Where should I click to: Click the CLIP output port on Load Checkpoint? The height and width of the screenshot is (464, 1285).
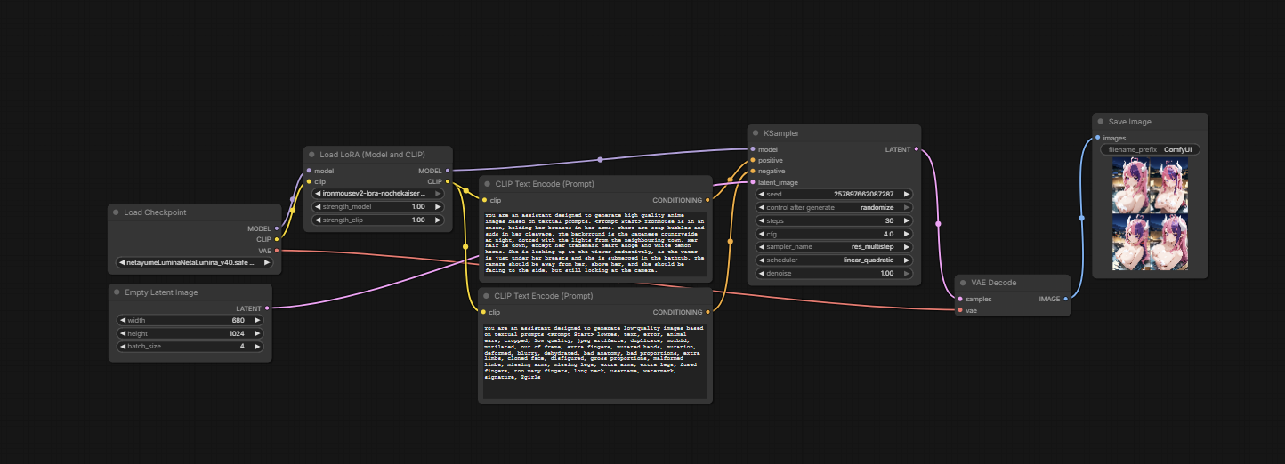[x=277, y=239]
